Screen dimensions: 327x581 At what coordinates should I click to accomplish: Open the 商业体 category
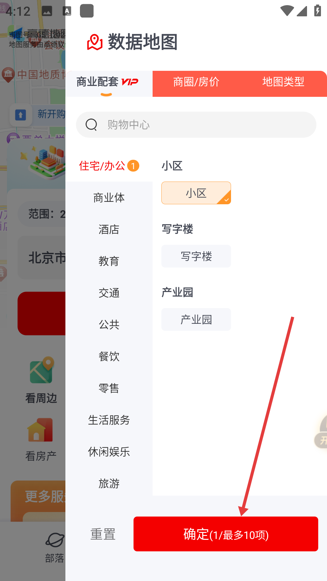click(x=109, y=198)
